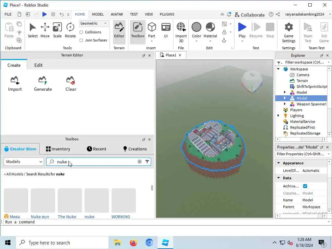Insert a new Part
The width and height of the screenshot is (332, 249).
152,31
